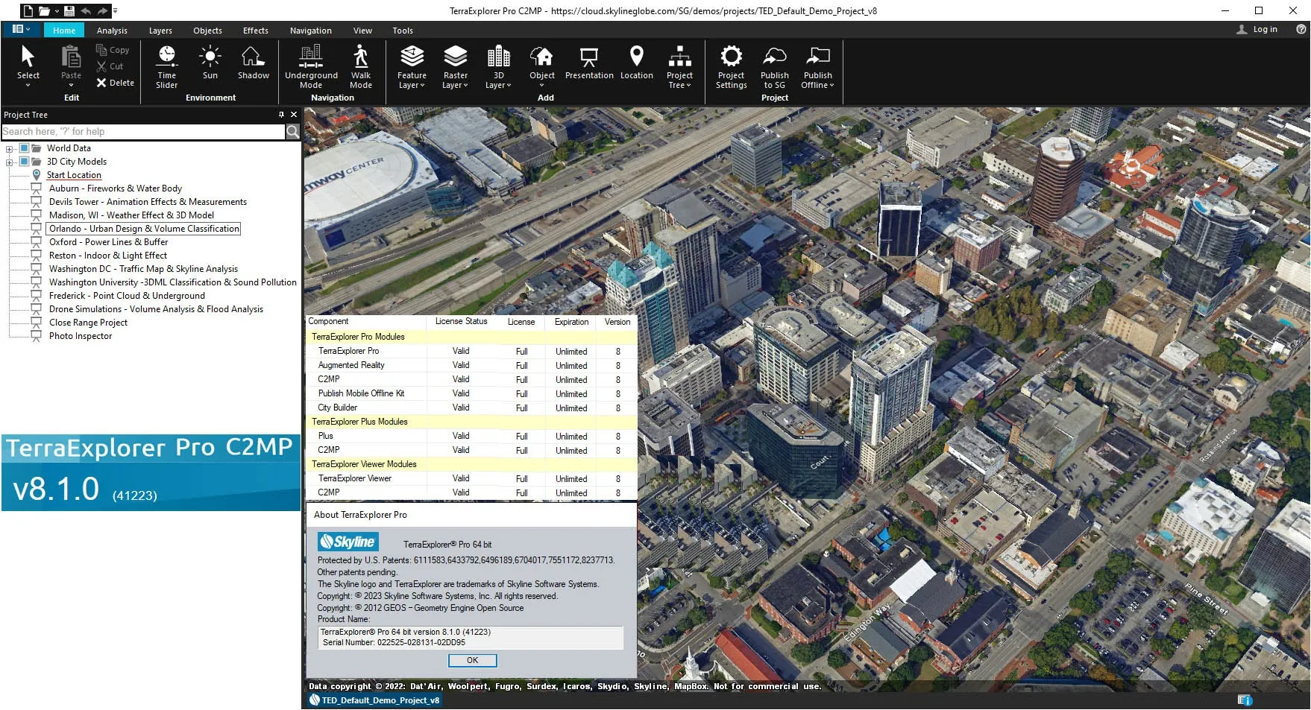Select Devils Tower - Animation Effects & Measurements
The image size is (1311, 710).
point(148,202)
